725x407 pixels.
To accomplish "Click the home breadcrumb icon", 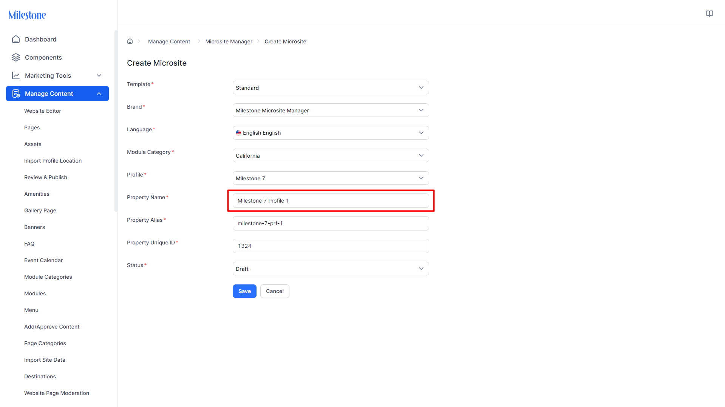I will 130,41.
